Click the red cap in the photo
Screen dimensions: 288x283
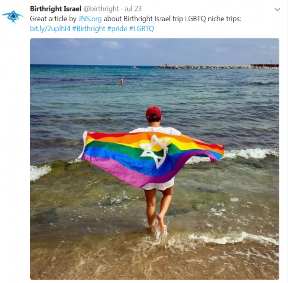point(154,112)
